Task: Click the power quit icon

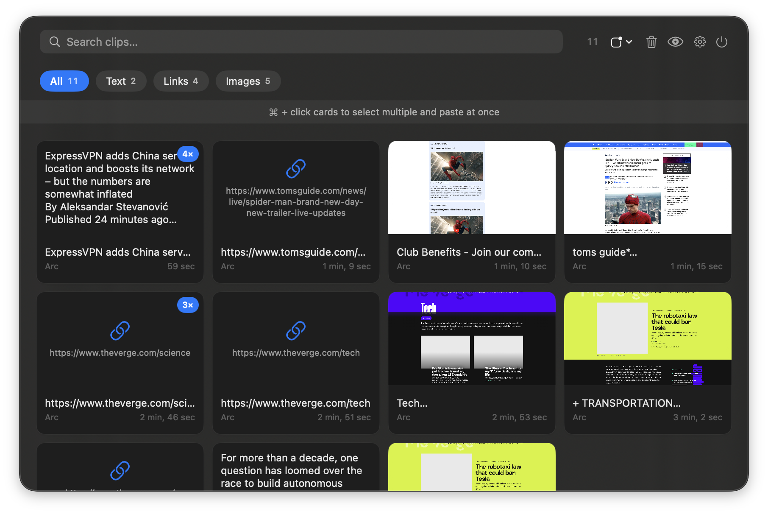Action: coord(721,42)
